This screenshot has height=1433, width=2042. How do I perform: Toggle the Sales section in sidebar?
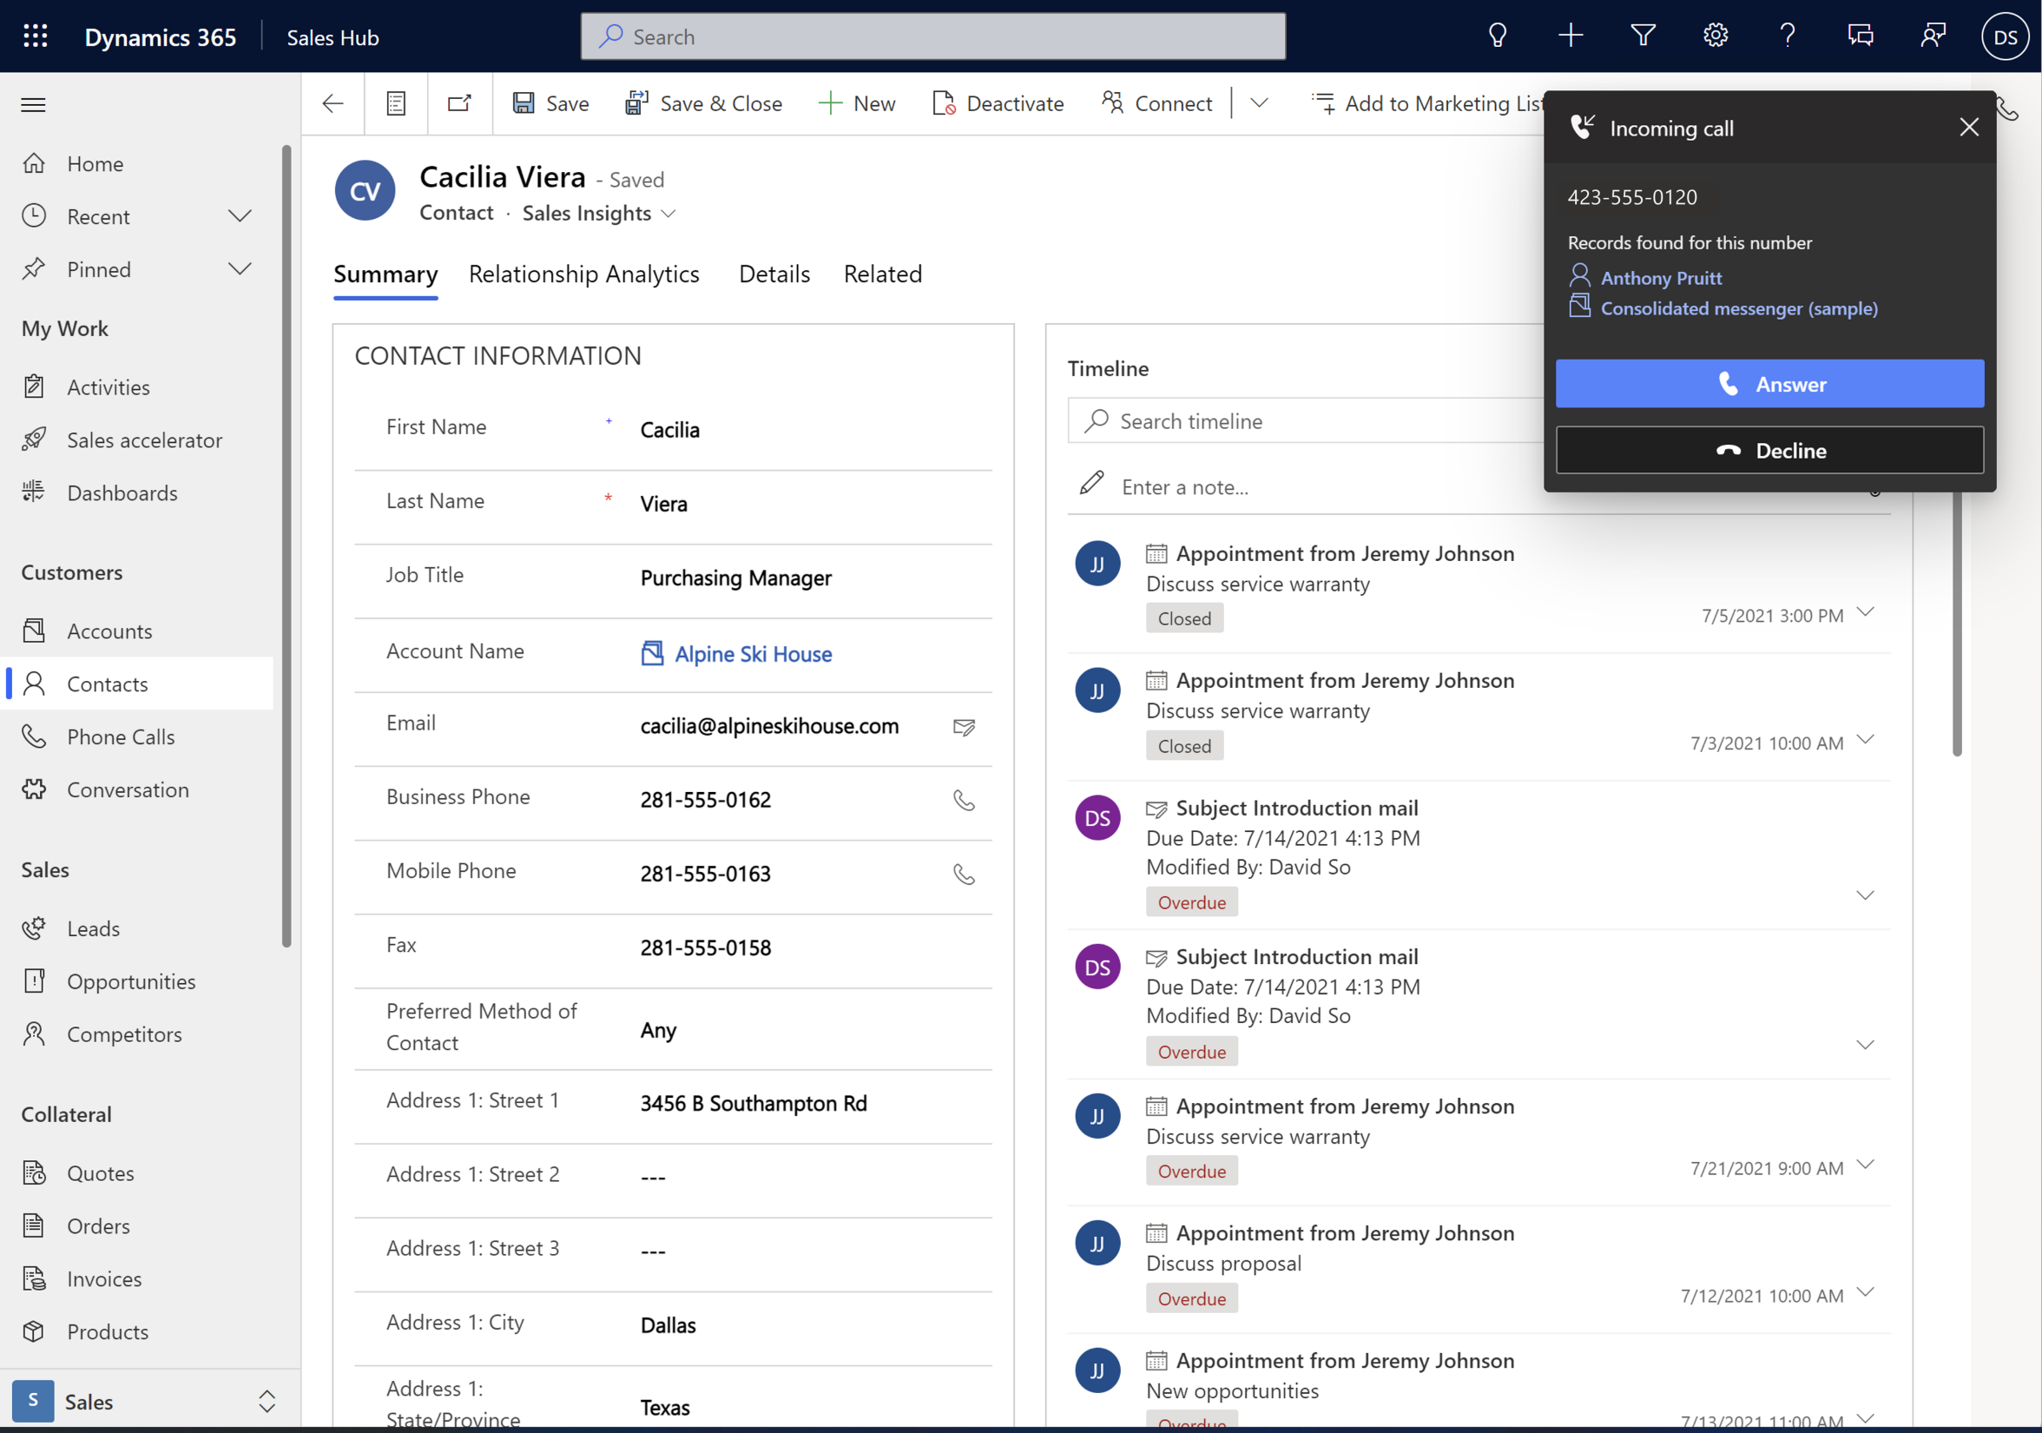coord(43,868)
